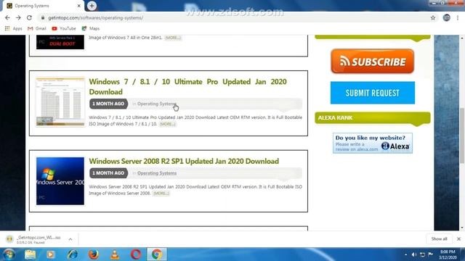Expand the download item options chevron
This screenshot has width=465, height=261.
(70, 239)
